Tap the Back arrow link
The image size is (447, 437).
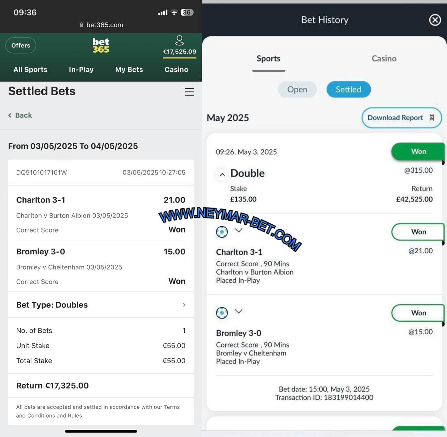[20, 115]
